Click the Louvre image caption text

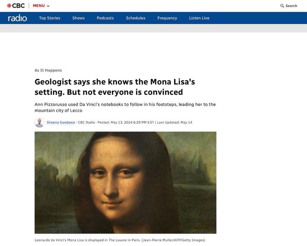click(120, 240)
